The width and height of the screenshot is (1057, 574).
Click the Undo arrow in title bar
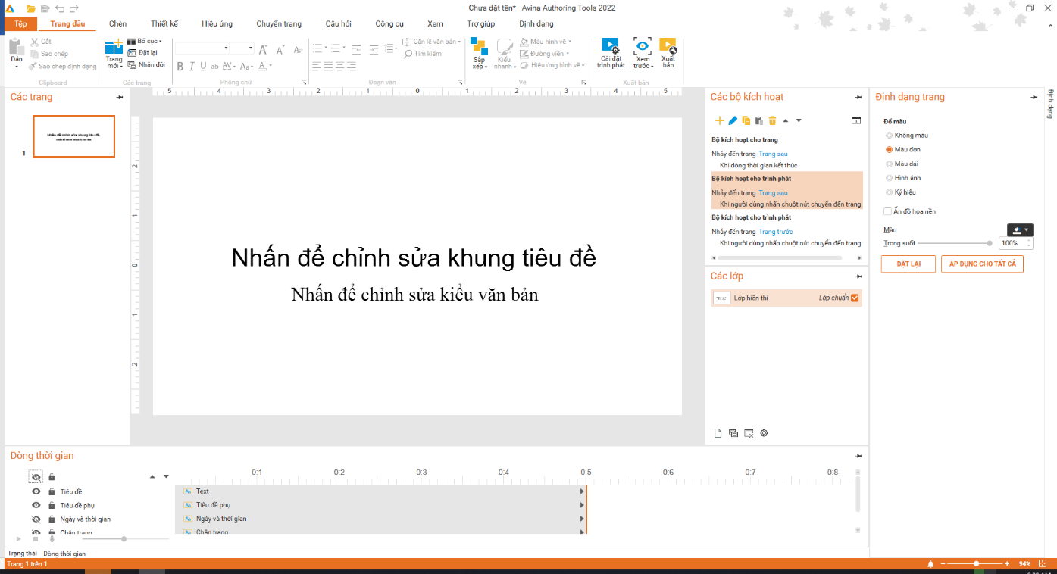[x=60, y=8]
